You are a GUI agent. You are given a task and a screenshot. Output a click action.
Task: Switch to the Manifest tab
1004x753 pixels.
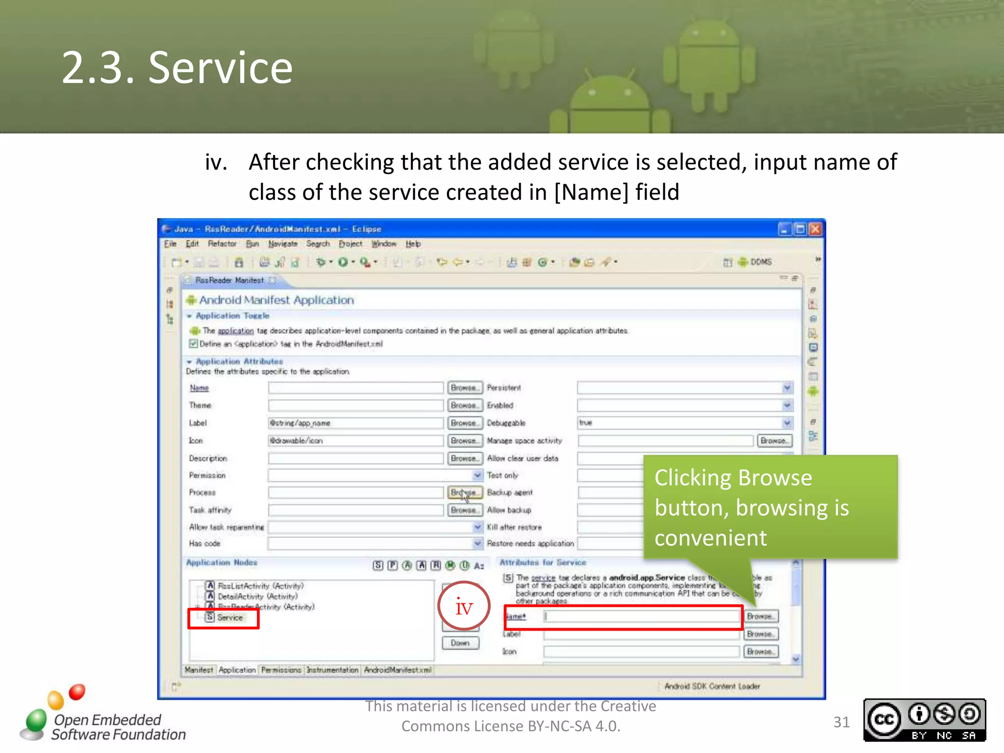click(199, 670)
